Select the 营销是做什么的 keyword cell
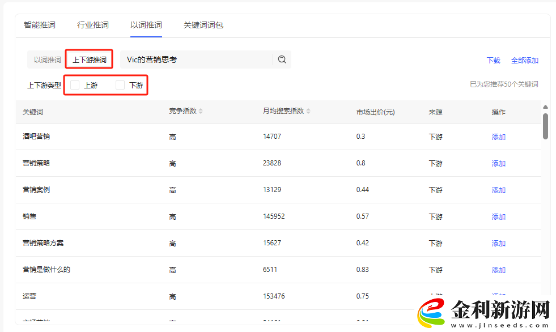The height and width of the screenshot is (332, 556). [46, 269]
